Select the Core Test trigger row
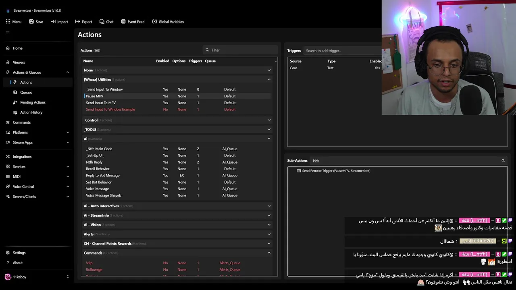The width and height of the screenshot is (516, 290). tap(335, 68)
